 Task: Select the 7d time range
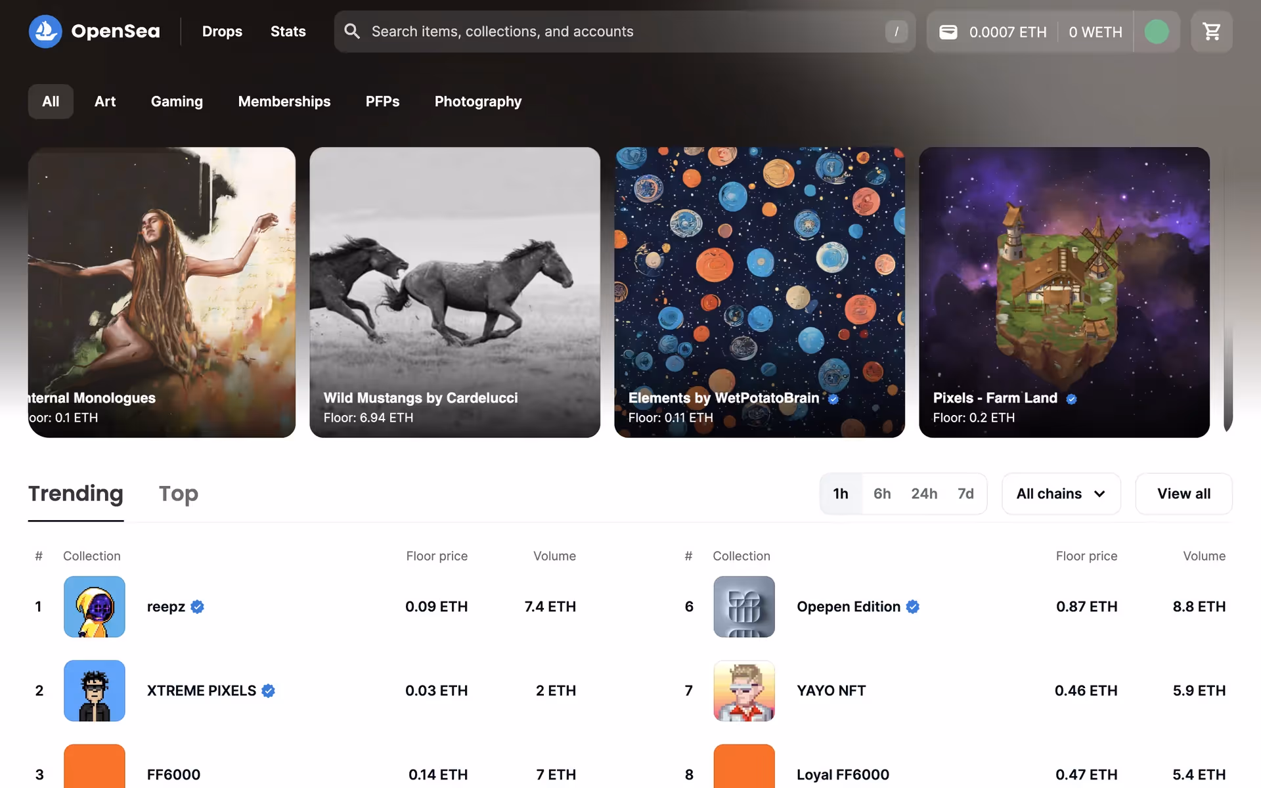pos(965,494)
